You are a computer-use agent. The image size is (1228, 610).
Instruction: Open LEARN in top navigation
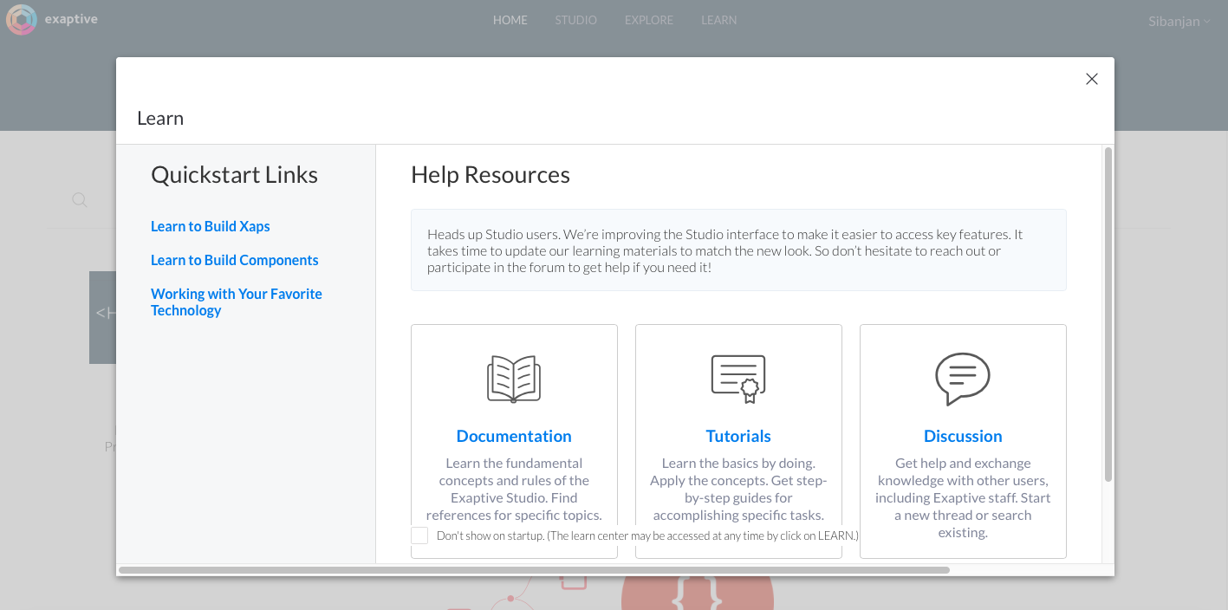tap(719, 20)
